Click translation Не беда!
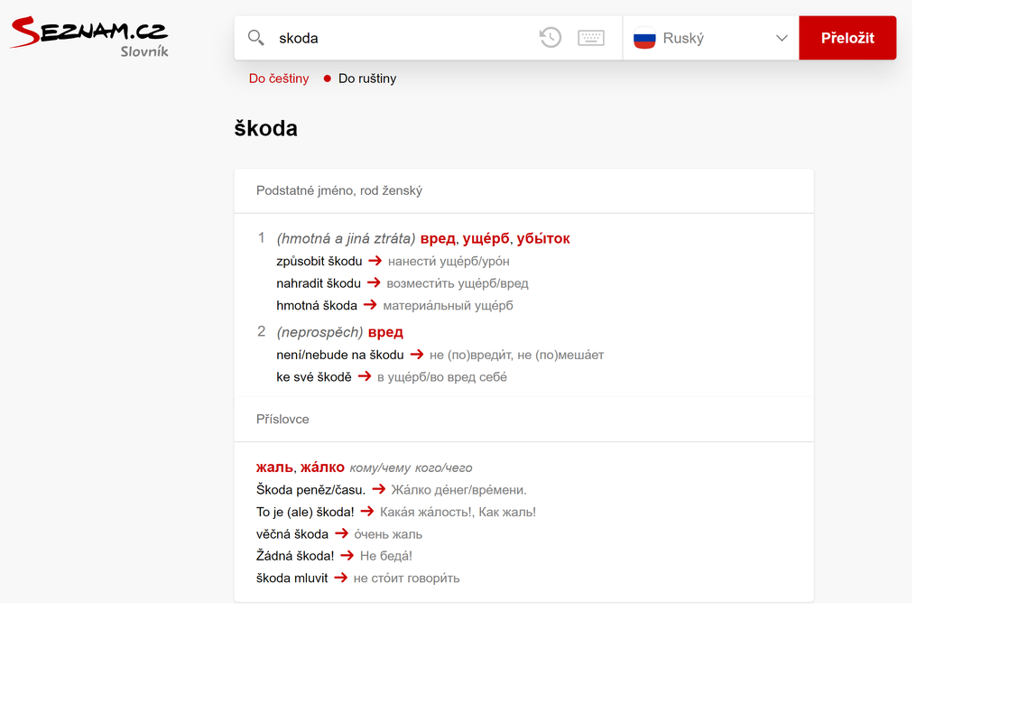The image size is (1018, 722). (385, 556)
